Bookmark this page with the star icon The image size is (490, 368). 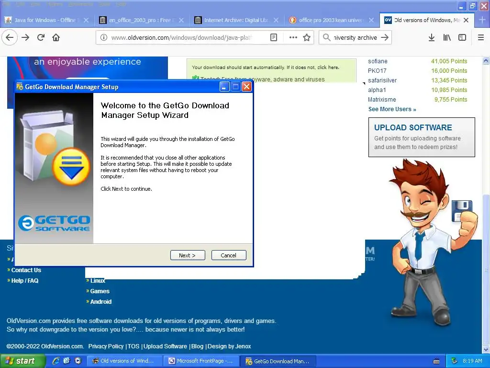pyautogui.click(x=307, y=37)
